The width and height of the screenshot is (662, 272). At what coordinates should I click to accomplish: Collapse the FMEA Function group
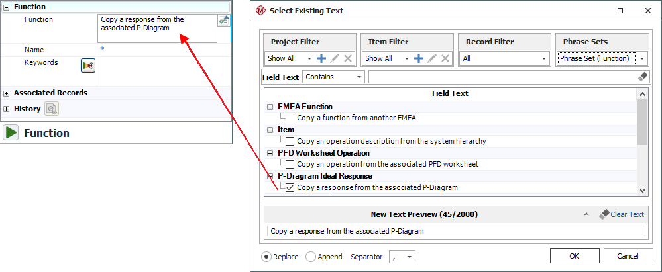click(x=270, y=107)
